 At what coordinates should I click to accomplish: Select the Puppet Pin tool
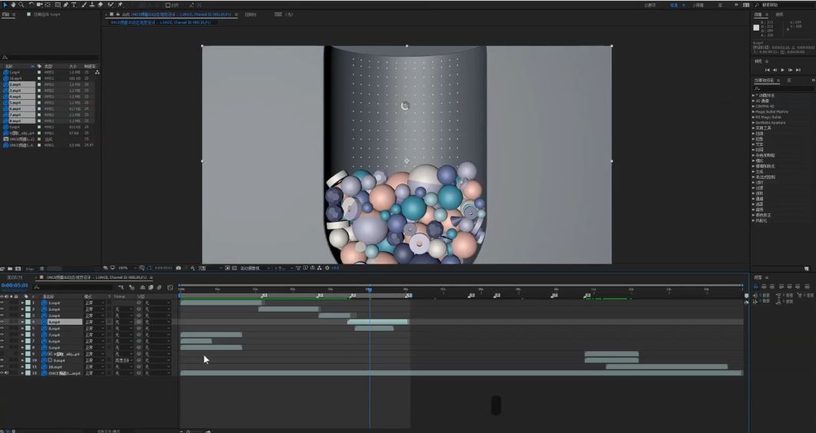[x=121, y=5]
